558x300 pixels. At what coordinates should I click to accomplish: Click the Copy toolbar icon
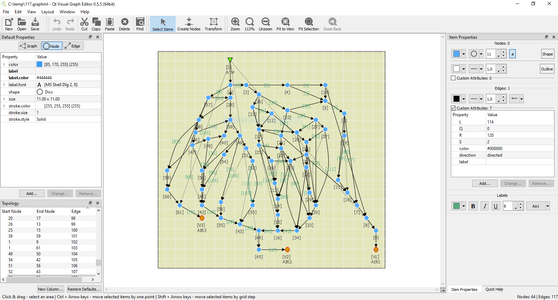click(x=96, y=24)
